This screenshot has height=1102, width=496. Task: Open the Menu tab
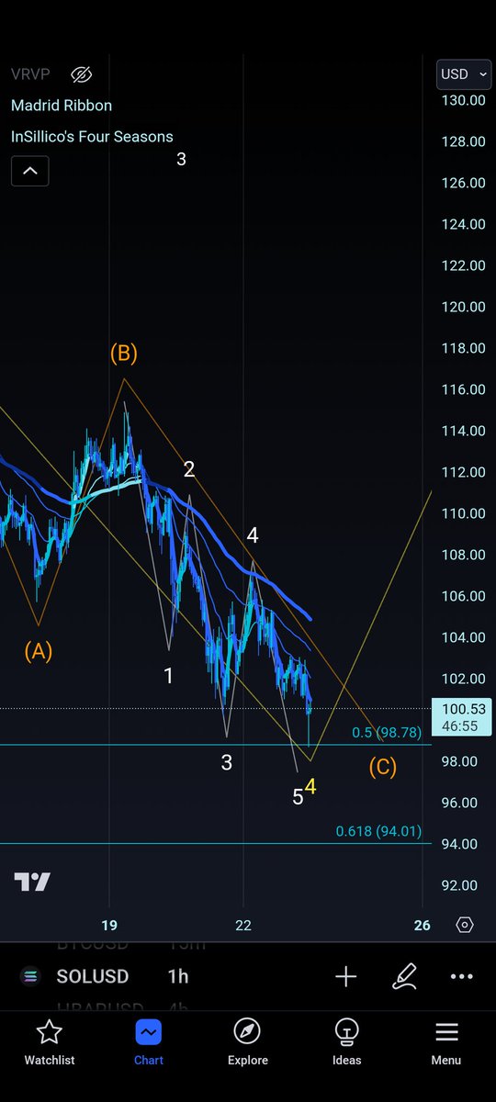446,1043
